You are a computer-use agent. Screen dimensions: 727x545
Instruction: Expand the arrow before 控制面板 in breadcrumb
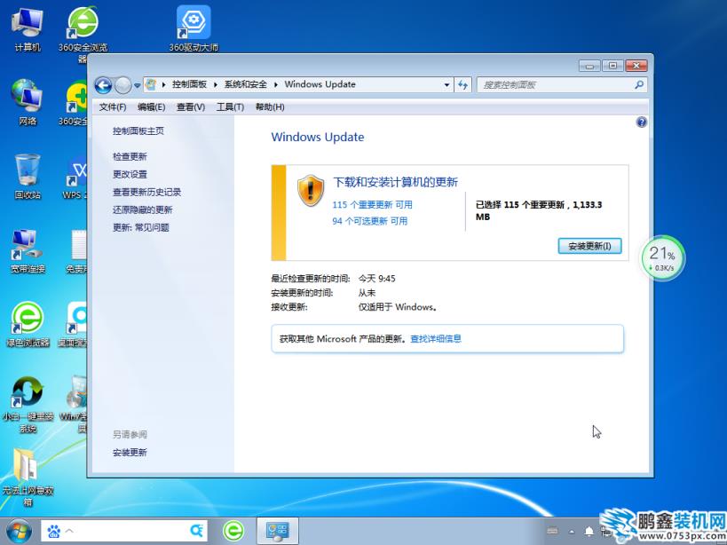[164, 84]
